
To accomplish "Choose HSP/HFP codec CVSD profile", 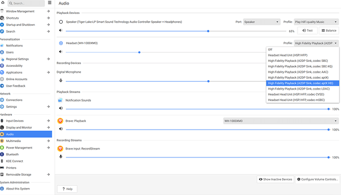I will 302,95.
